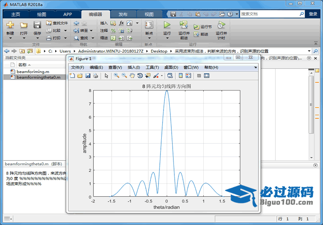Viewport: 323px width, 225px height.
Task: Click the Breakpoints (断点) icon
Action: point(149,25)
